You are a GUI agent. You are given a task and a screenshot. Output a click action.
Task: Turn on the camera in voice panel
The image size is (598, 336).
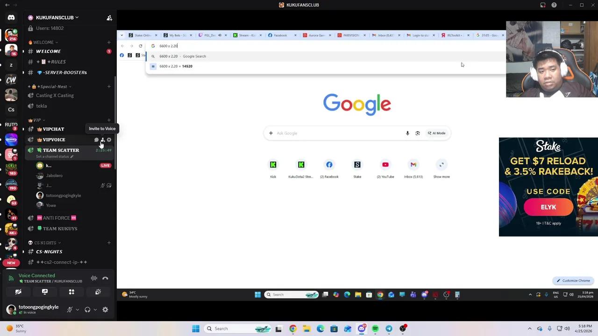tap(18, 292)
